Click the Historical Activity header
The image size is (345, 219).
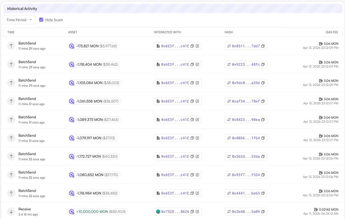point(22,9)
